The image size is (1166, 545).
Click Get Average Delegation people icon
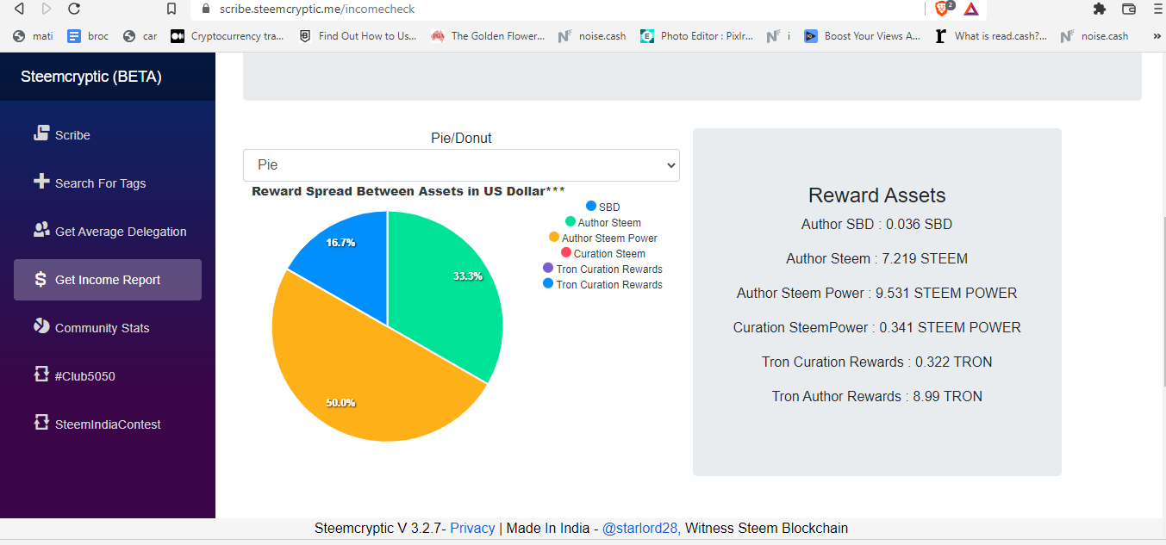coord(41,230)
